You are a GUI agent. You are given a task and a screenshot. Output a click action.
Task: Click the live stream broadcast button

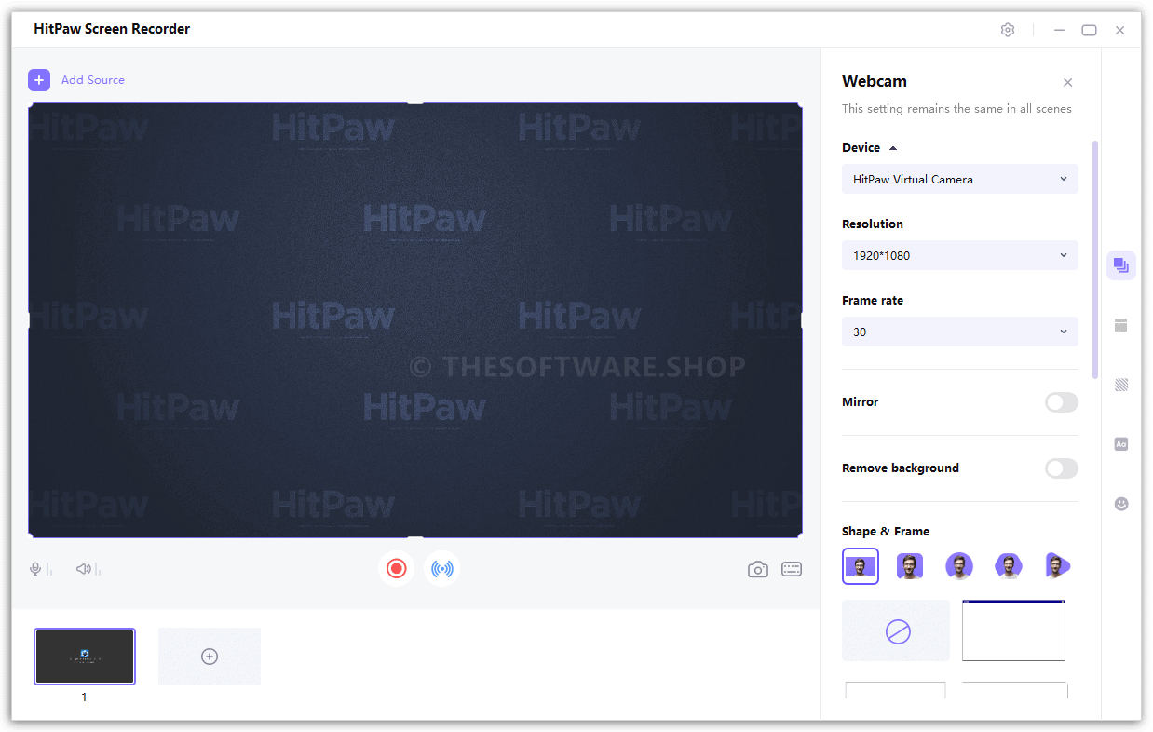click(x=442, y=568)
